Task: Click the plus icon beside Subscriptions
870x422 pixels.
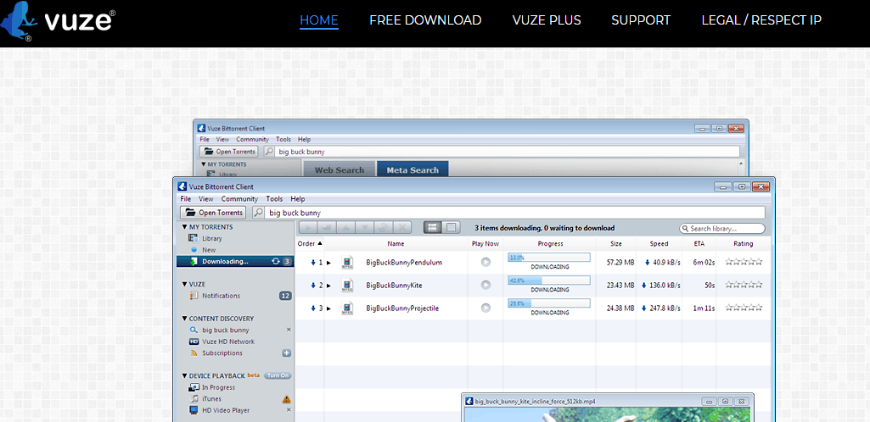Action: [x=287, y=353]
